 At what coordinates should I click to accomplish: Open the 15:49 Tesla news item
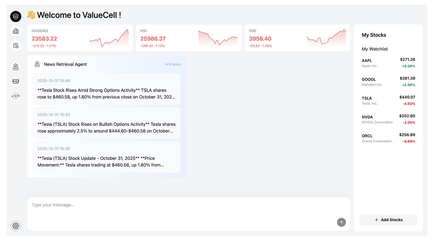coord(107,89)
